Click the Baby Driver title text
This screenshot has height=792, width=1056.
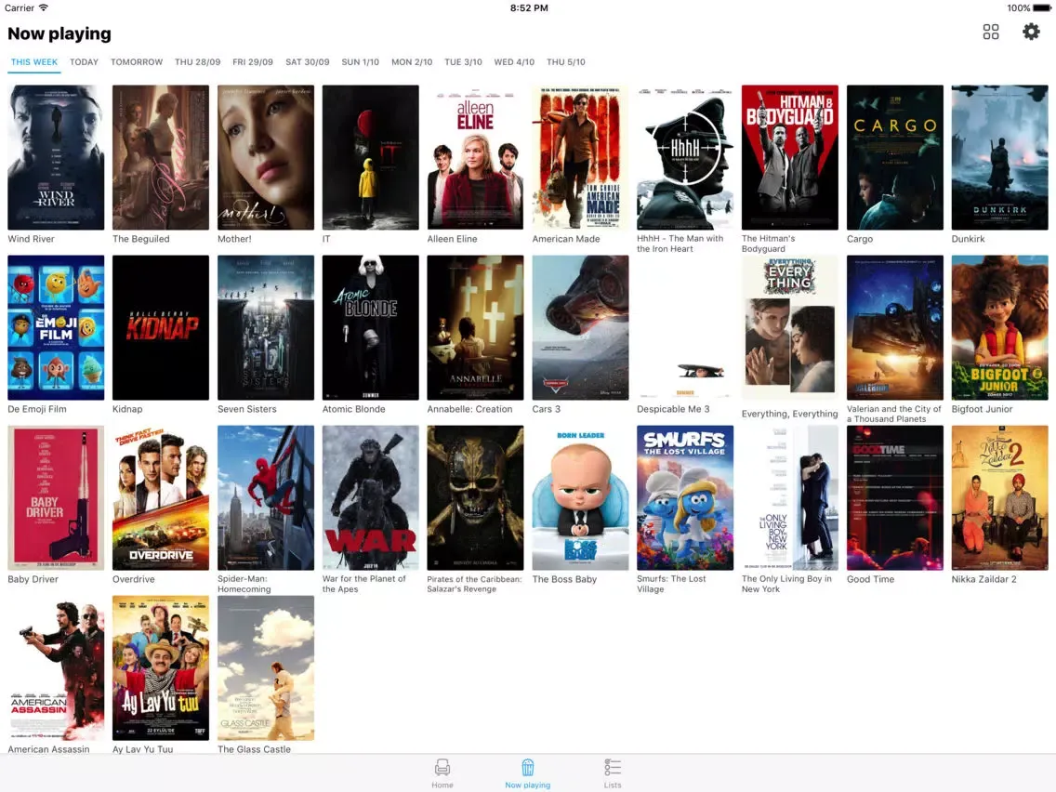[33, 579]
